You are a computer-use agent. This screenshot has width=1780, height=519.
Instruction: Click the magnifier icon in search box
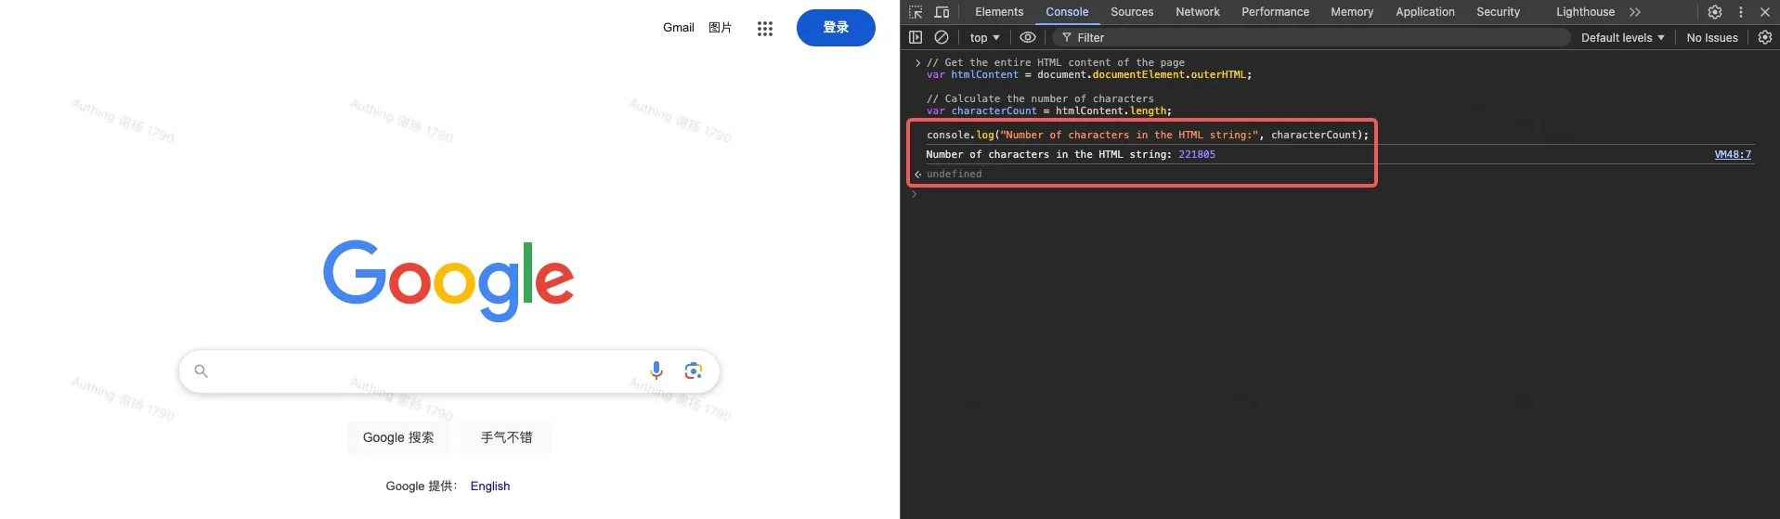pos(201,370)
